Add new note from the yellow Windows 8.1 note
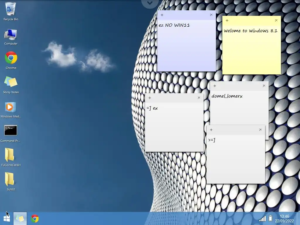Image resolution: width=300 pixels, height=225 pixels. tap(227, 21)
